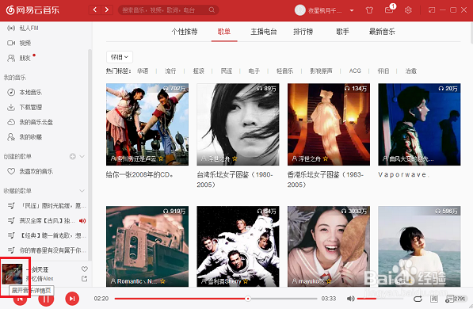
Task: Open the messages inbox icon
Action: tap(389, 10)
